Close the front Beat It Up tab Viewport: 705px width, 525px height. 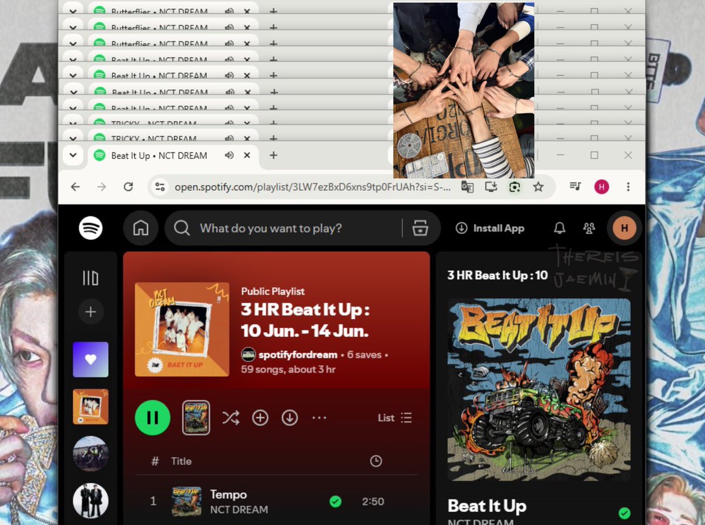pos(247,155)
